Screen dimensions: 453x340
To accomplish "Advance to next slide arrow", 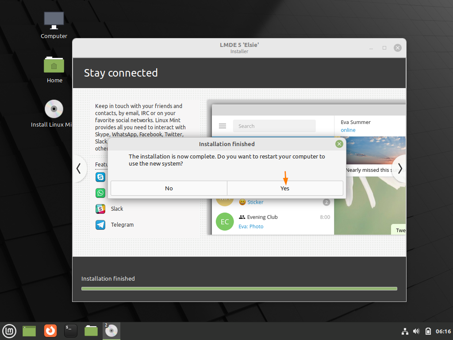I will (400, 169).
